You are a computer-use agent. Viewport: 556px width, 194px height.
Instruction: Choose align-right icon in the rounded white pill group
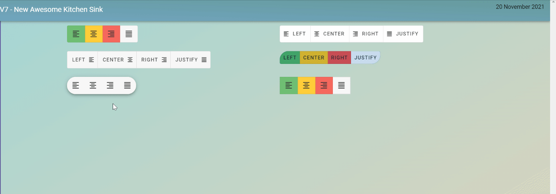tap(110, 86)
